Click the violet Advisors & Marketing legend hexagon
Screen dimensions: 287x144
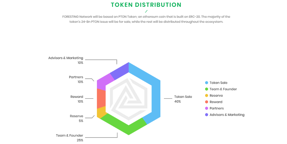point(206,115)
